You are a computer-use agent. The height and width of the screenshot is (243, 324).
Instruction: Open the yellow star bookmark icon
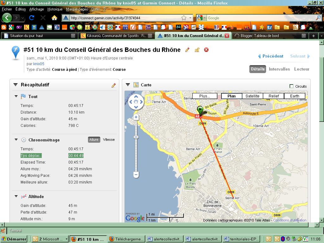click(x=262, y=27)
